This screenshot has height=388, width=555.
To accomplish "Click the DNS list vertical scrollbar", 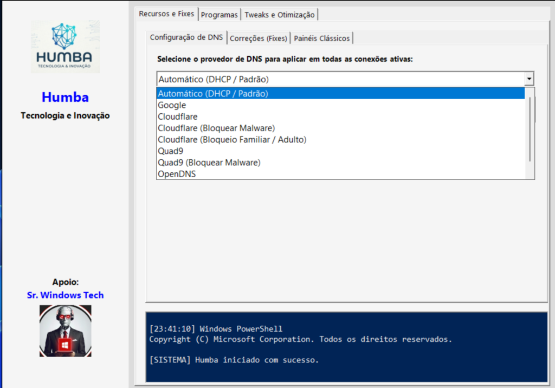I will [530, 130].
